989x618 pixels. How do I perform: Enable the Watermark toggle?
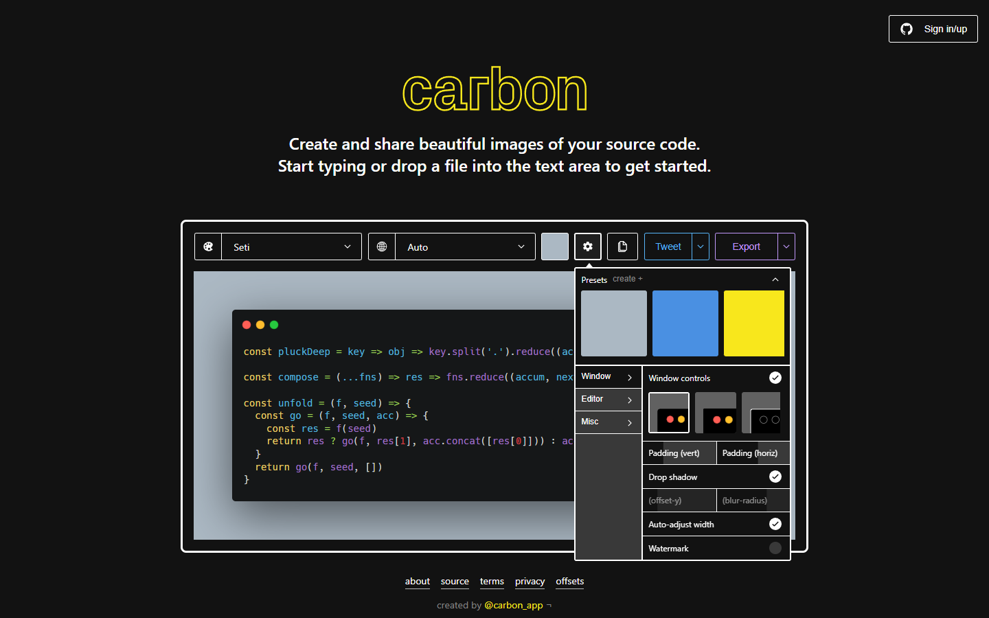775,548
